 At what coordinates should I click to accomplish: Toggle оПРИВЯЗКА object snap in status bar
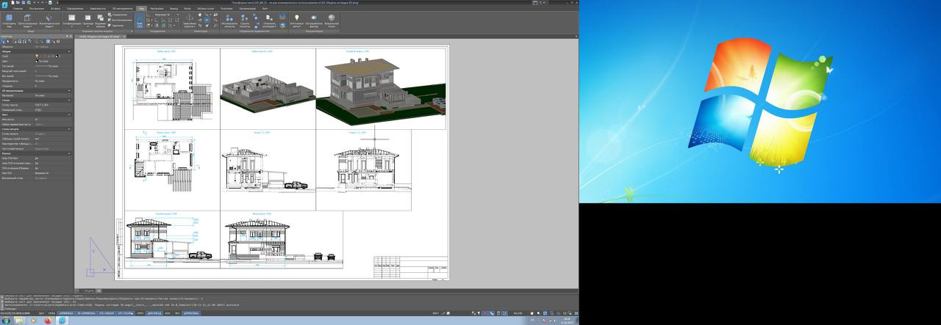tap(66, 313)
